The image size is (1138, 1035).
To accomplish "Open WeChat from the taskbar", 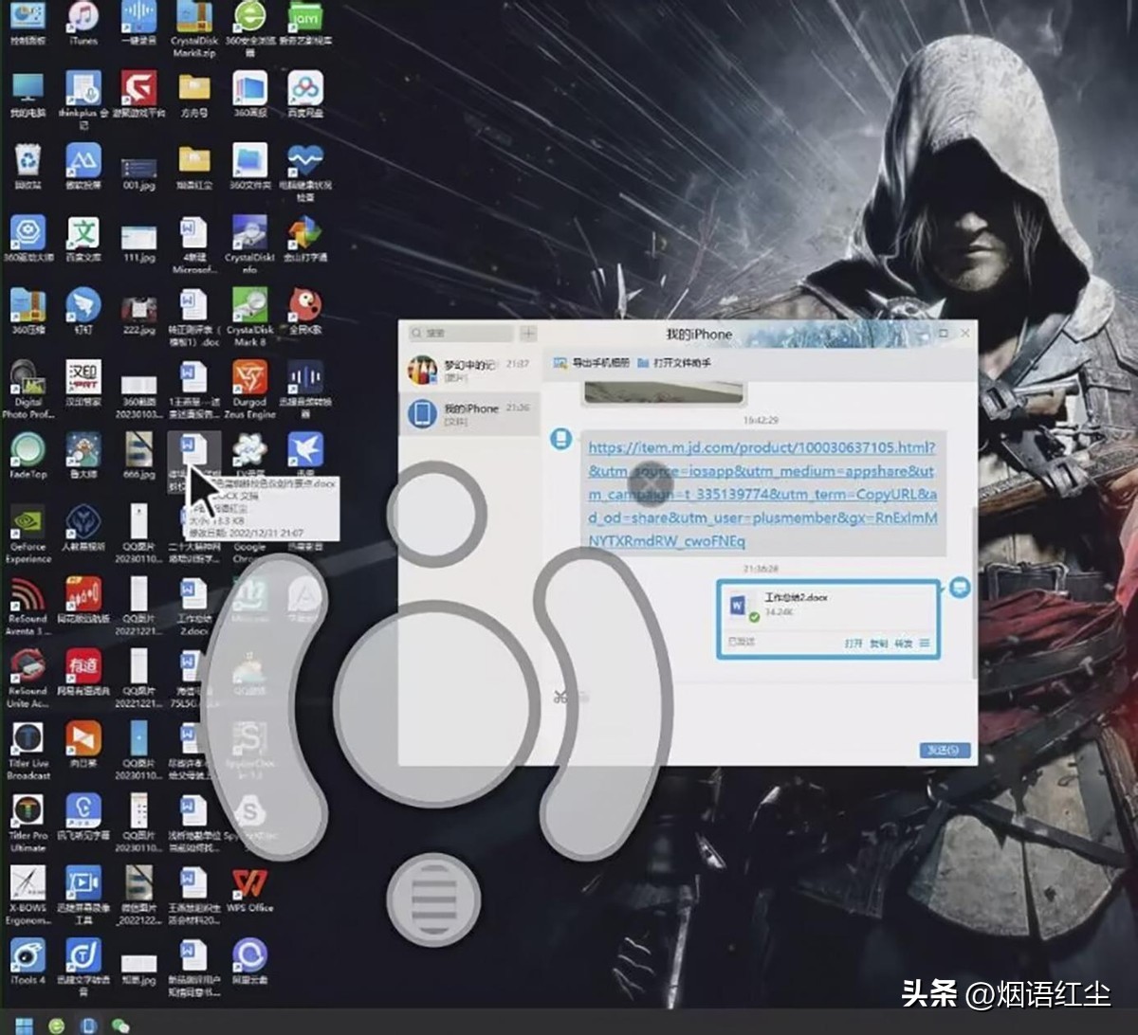I will (x=120, y=1025).
